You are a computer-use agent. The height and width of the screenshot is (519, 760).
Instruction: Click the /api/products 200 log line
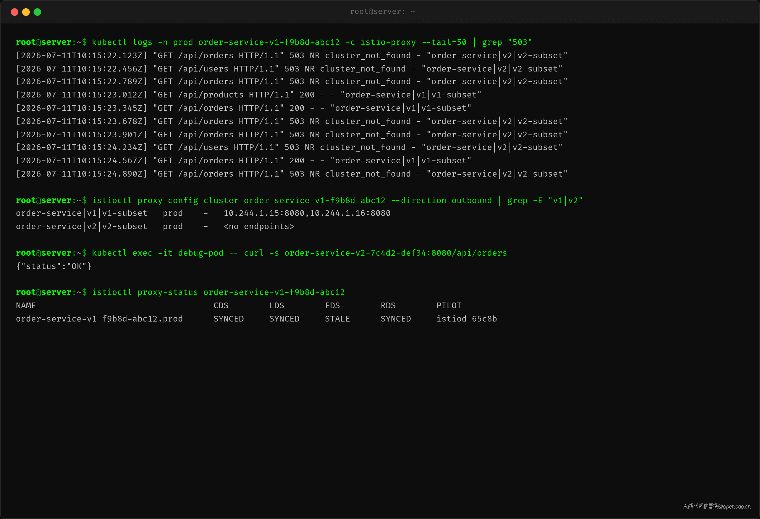tap(249, 95)
